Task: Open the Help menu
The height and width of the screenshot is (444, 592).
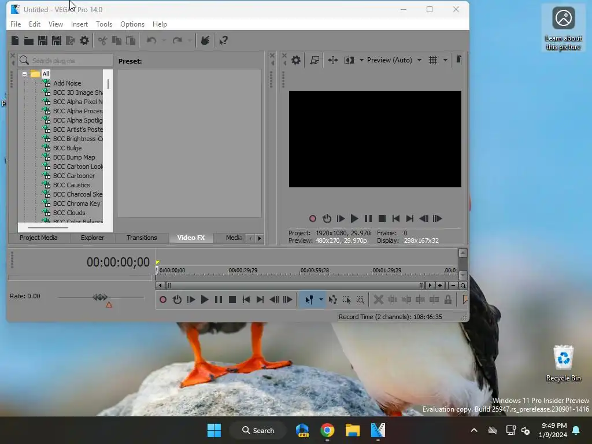Action: coord(160,24)
